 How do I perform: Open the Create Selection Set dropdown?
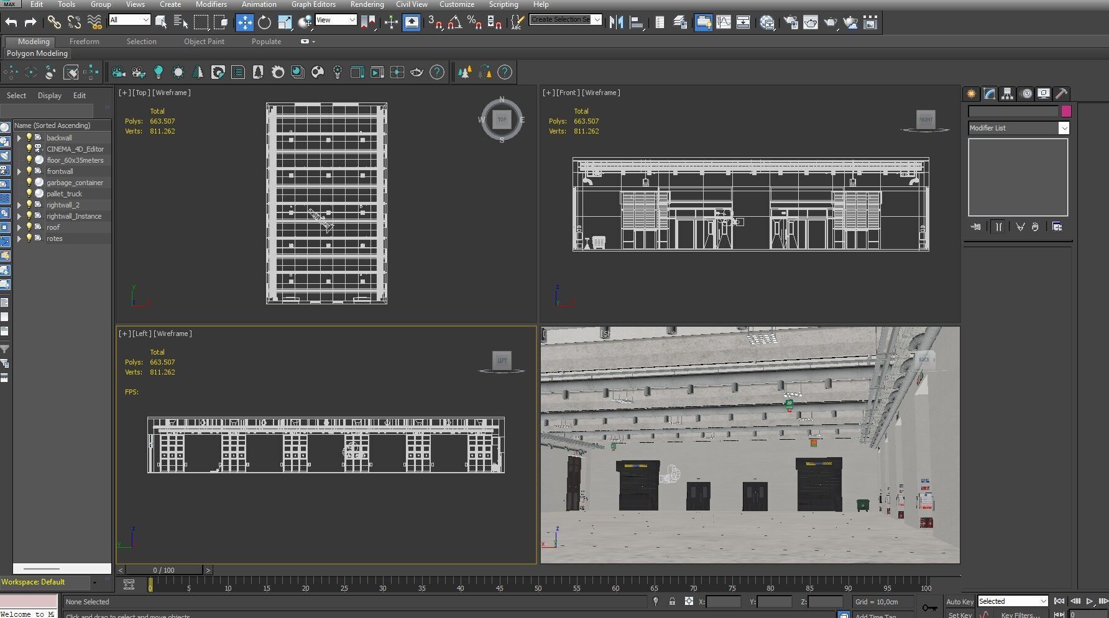coord(566,20)
